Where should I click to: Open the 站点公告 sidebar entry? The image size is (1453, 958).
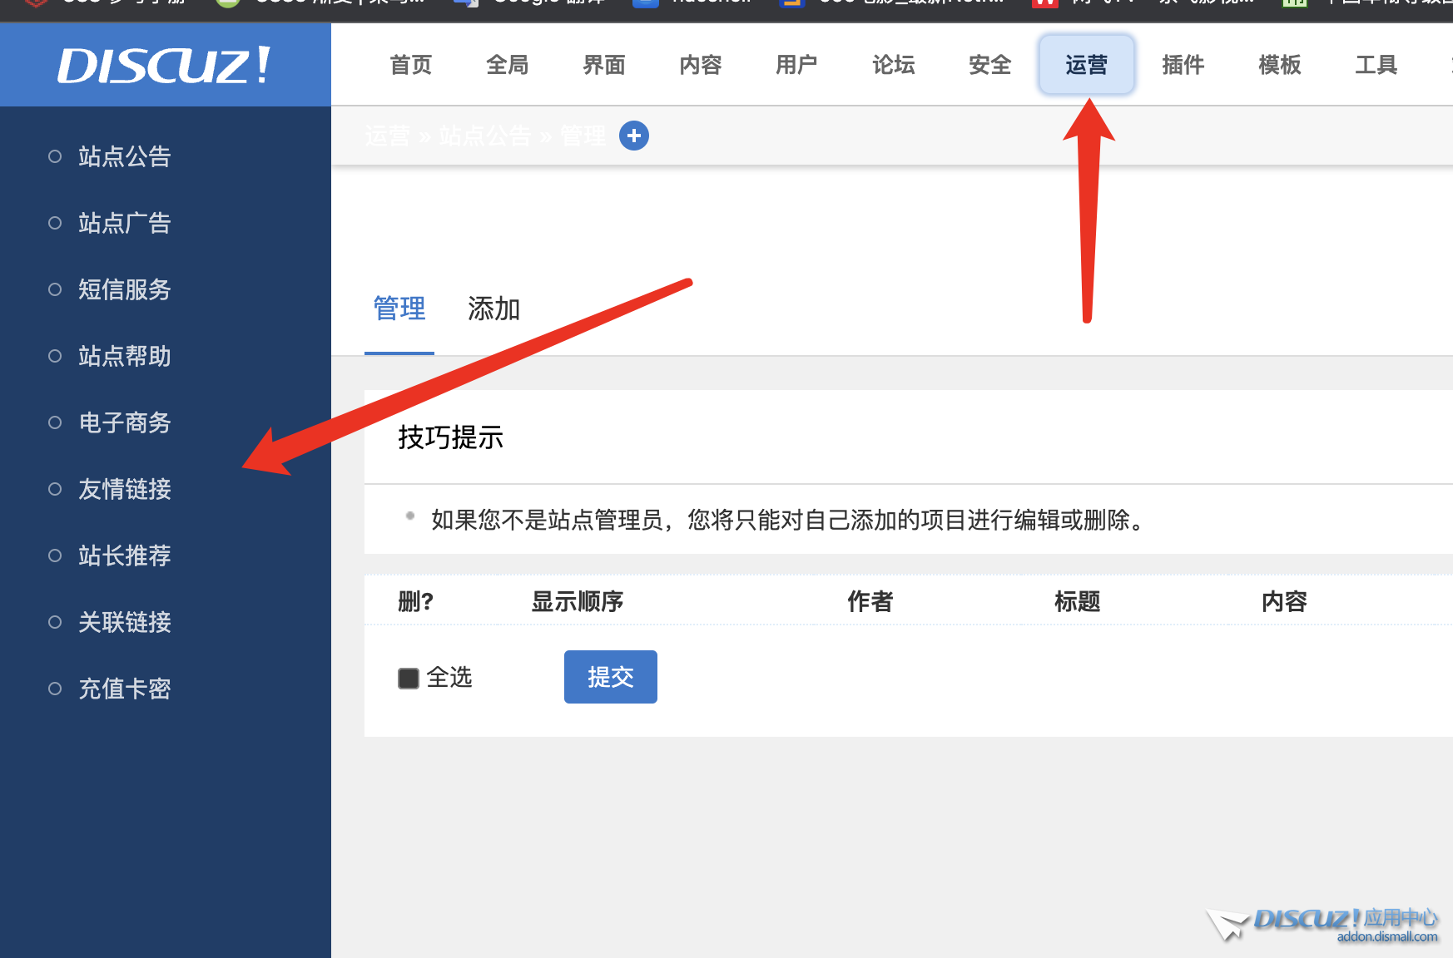(123, 156)
